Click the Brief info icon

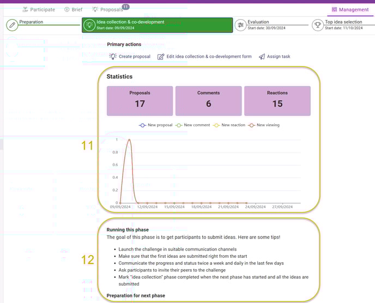[67, 10]
